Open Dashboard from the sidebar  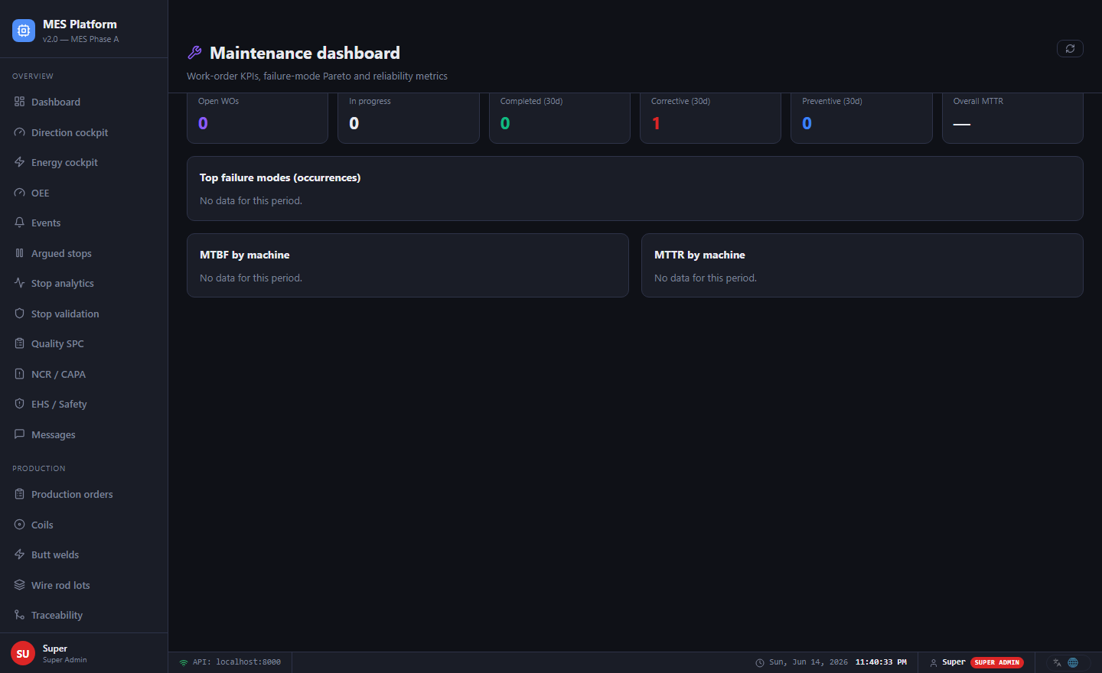pyautogui.click(x=84, y=102)
